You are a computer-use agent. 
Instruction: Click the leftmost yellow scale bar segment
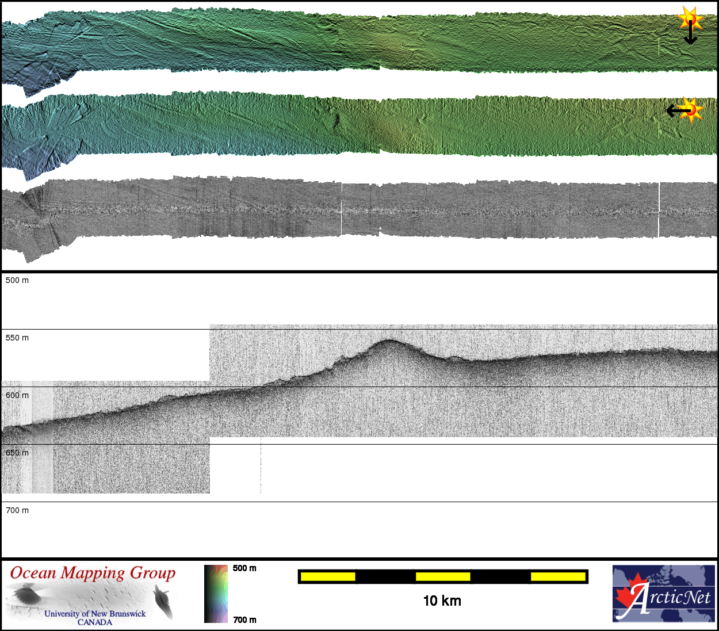[x=328, y=576]
